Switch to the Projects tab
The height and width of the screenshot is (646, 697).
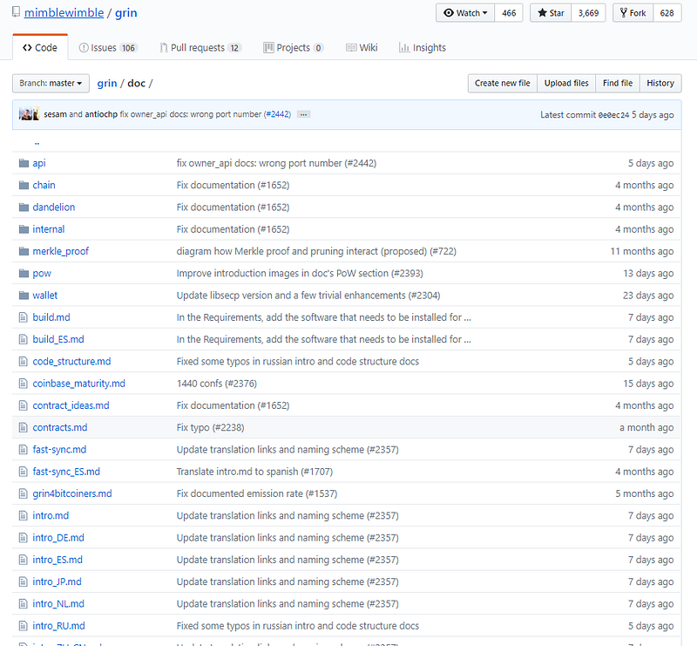[x=294, y=47]
